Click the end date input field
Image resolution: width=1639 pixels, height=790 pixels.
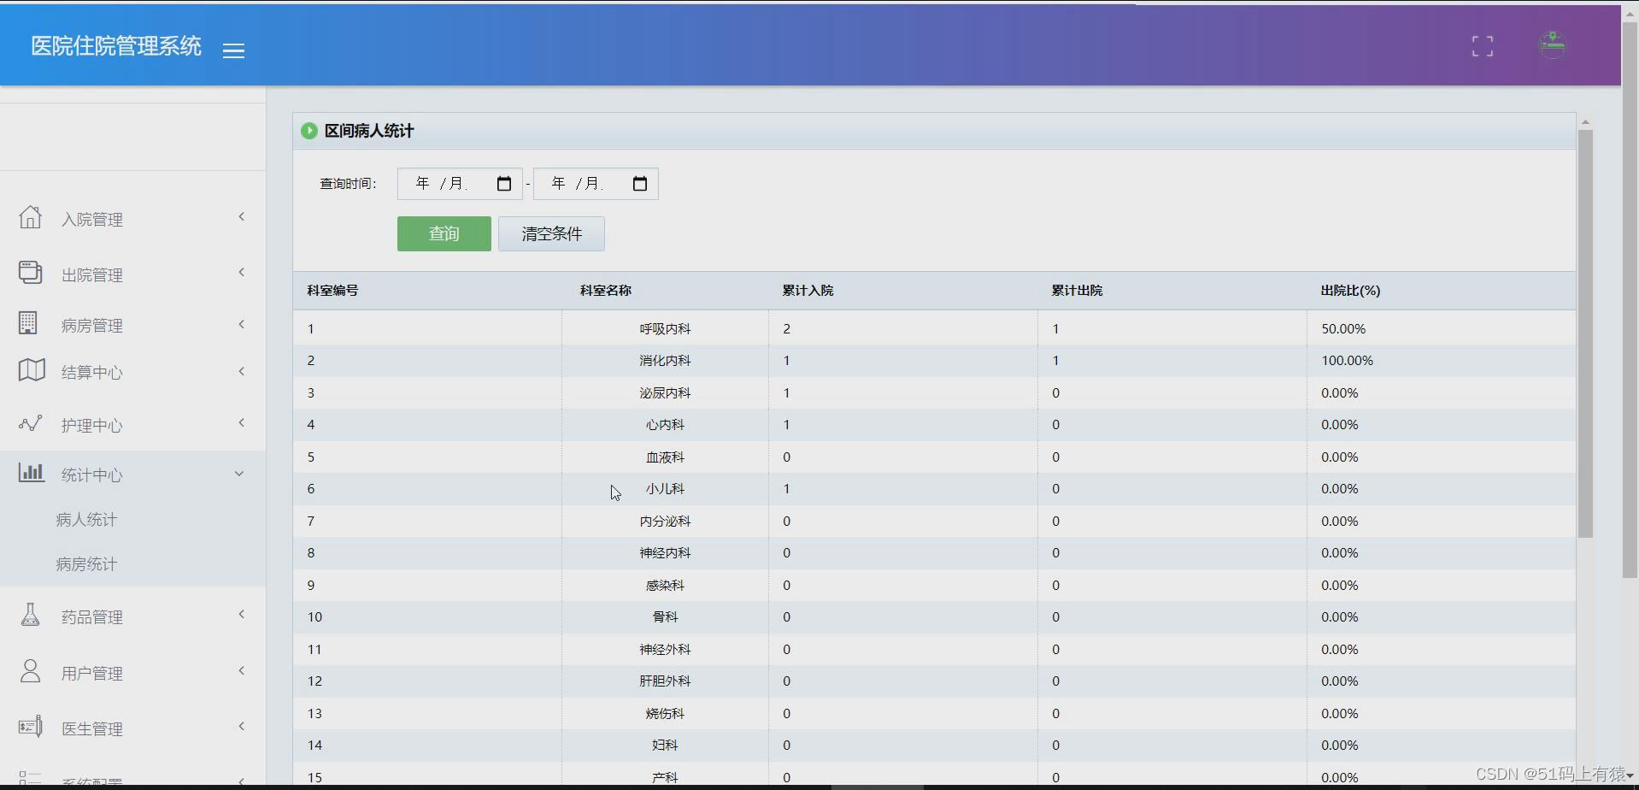(x=596, y=184)
